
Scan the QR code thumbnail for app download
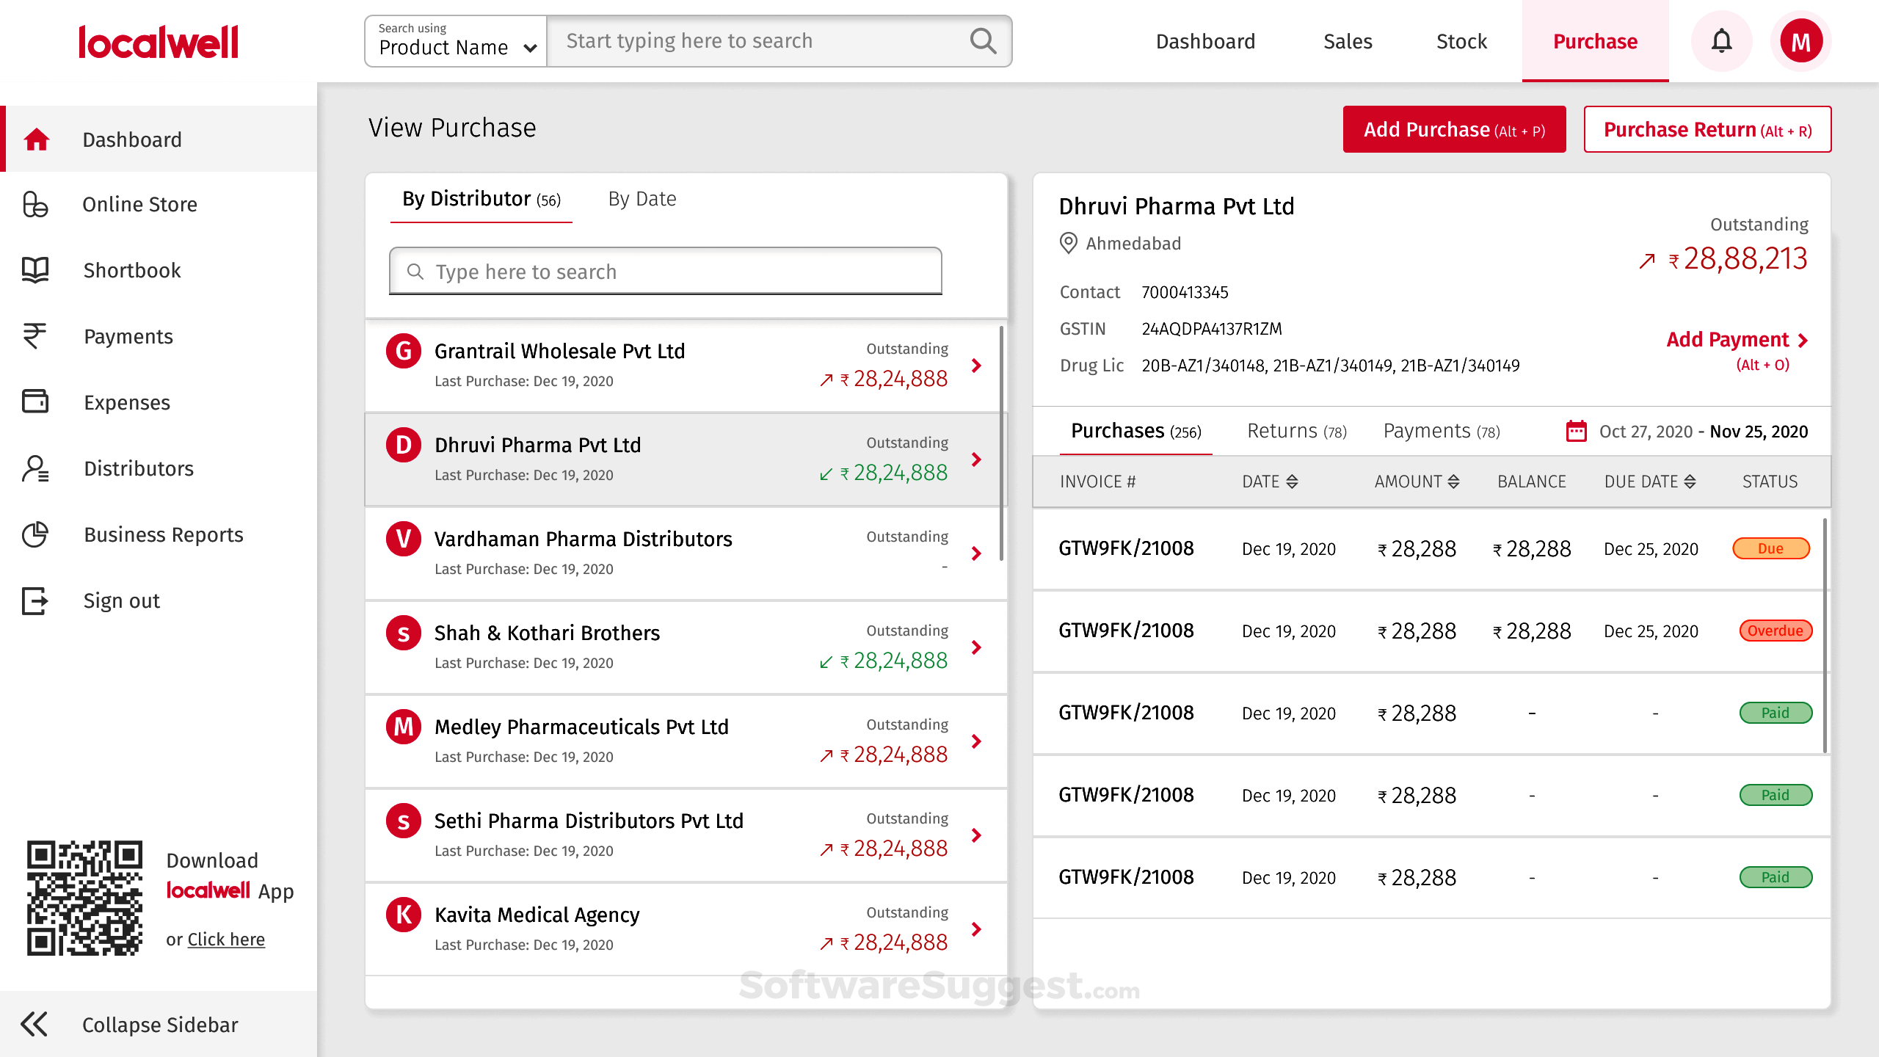click(x=84, y=897)
